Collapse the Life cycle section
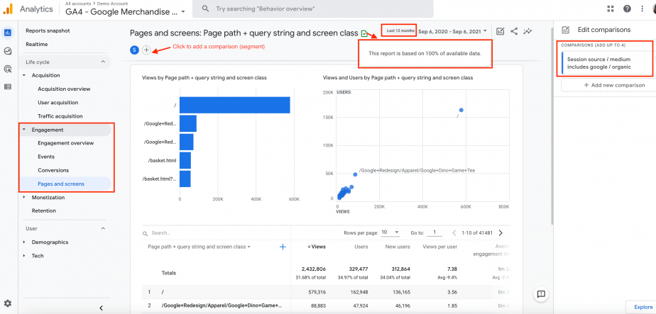Image resolution: width=656 pixels, height=314 pixels. pyautogui.click(x=103, y=62)
